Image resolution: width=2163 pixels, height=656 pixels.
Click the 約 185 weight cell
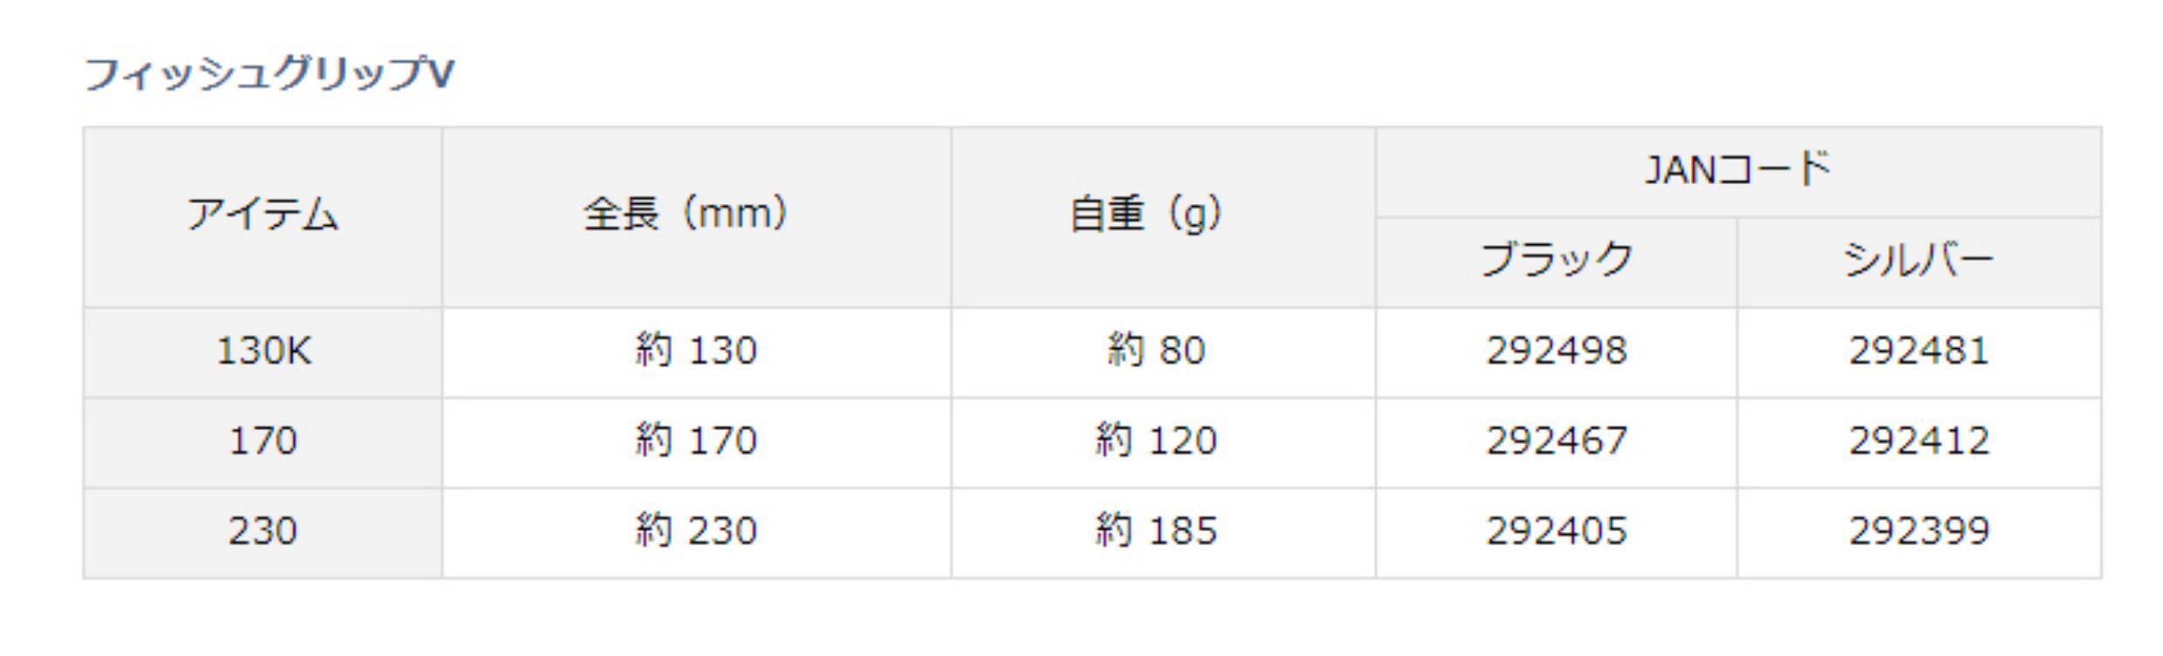click(x=1157, y=531)
